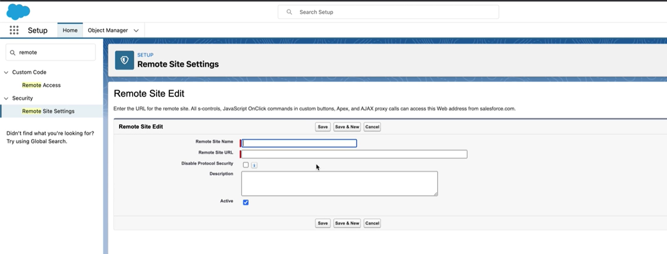The height and width of the screenshot is (254, 667).
Task: Click the search magnifier in Search Setup
Action: (289, 12)
